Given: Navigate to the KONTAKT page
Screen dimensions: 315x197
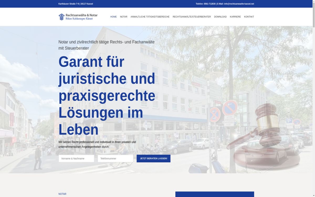Looking at the screenshot, I should click(249, 17).
